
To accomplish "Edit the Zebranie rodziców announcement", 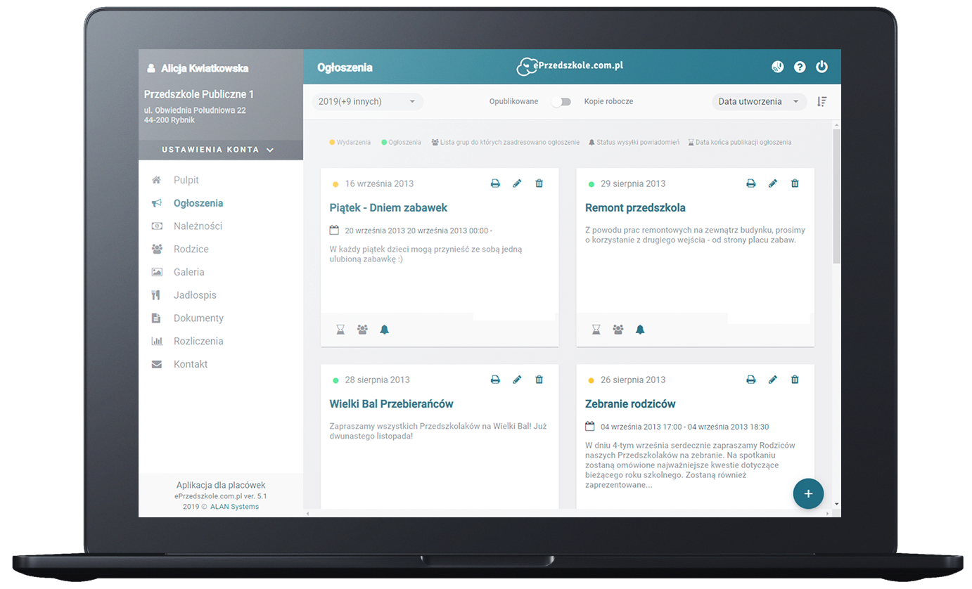I will click(x=773, y=380).
